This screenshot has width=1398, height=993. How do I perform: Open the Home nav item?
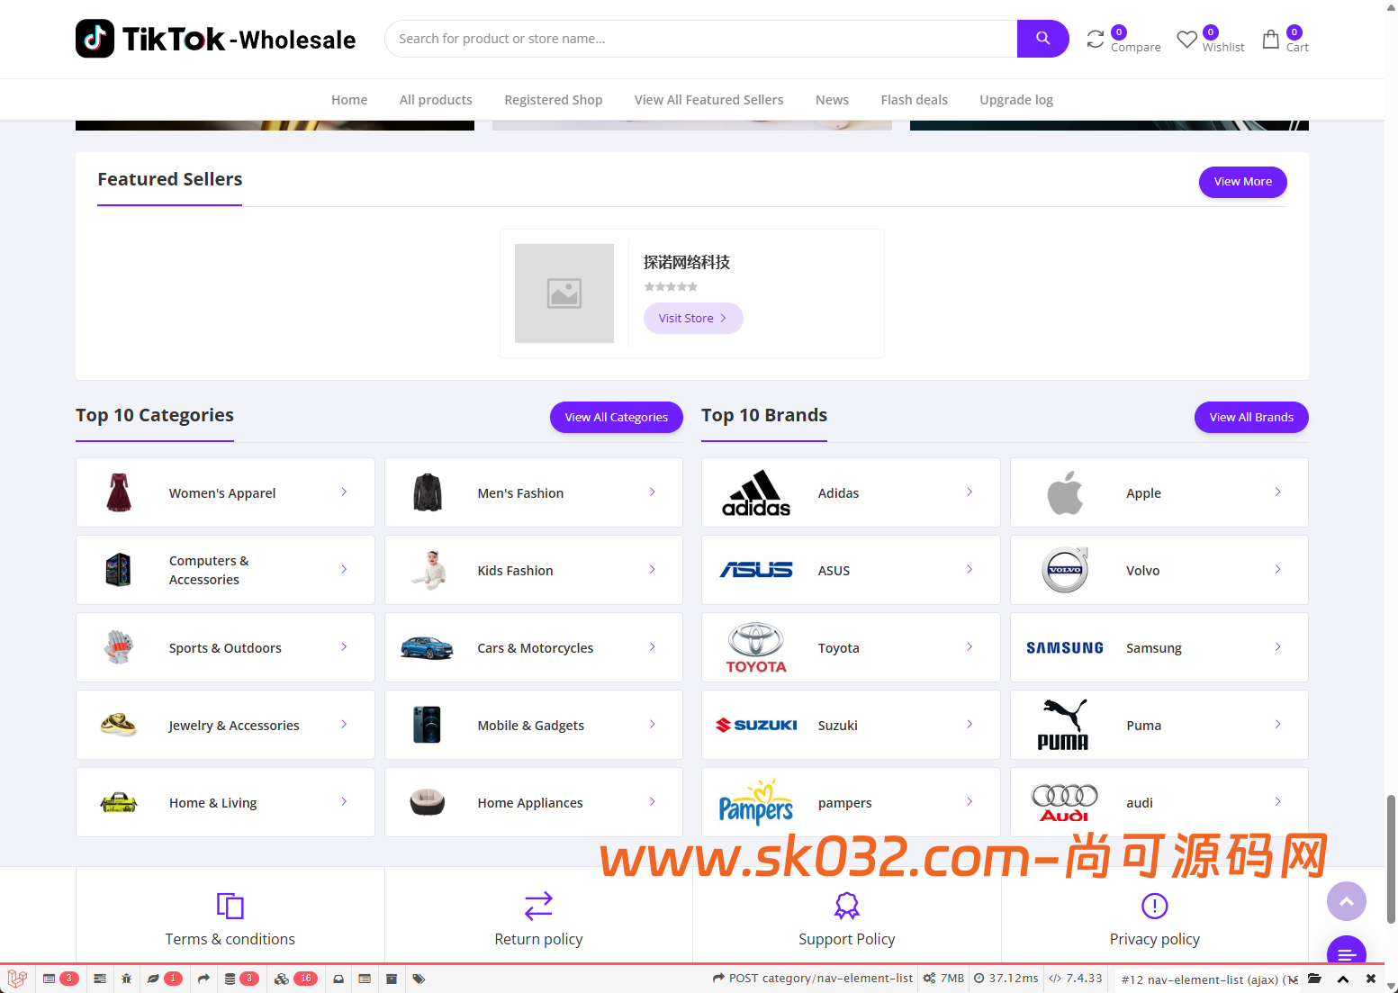(349, 100)
